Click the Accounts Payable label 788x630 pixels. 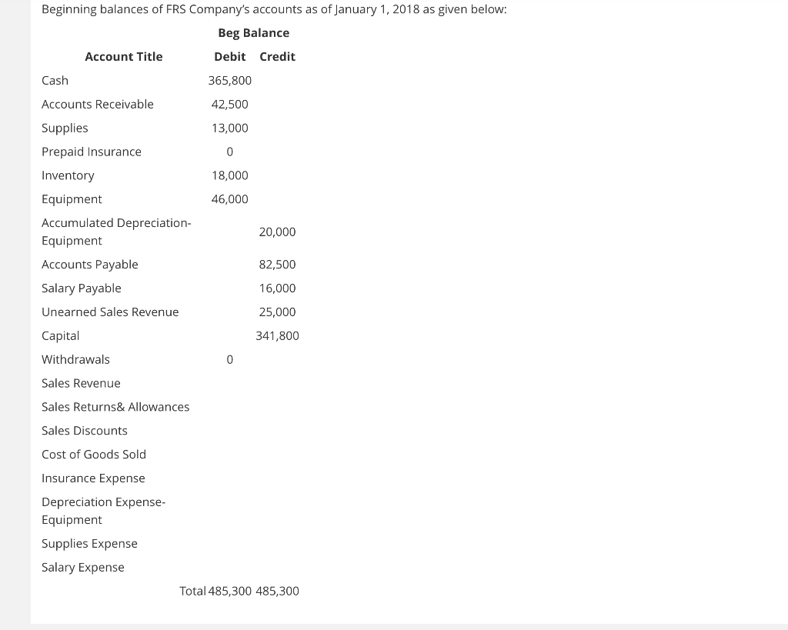pyautogui.click(x=89, y=264)
